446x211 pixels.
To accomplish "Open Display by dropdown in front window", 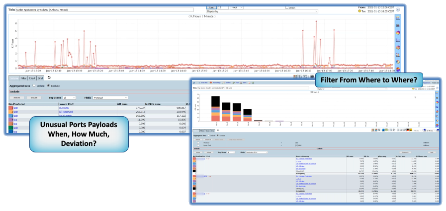I will tap(352, 89).
